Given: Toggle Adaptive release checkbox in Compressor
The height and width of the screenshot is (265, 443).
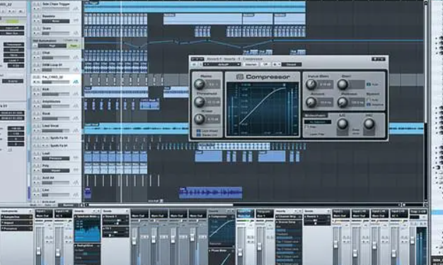Looking at the screenshot, I should tap(369, 105).
